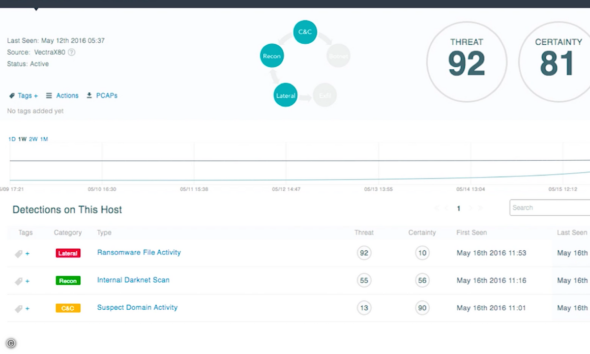This screenshot has height=354, width=590.
Task: Open Internal Darknet Scan detection
Action: pos(133,280)
